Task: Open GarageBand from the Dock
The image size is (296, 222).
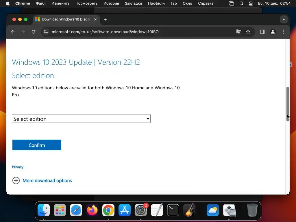Action: (x=189, y=210)
